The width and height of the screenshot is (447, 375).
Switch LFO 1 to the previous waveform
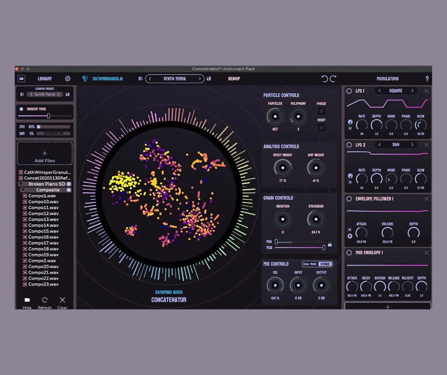click(x=379, y=91)
